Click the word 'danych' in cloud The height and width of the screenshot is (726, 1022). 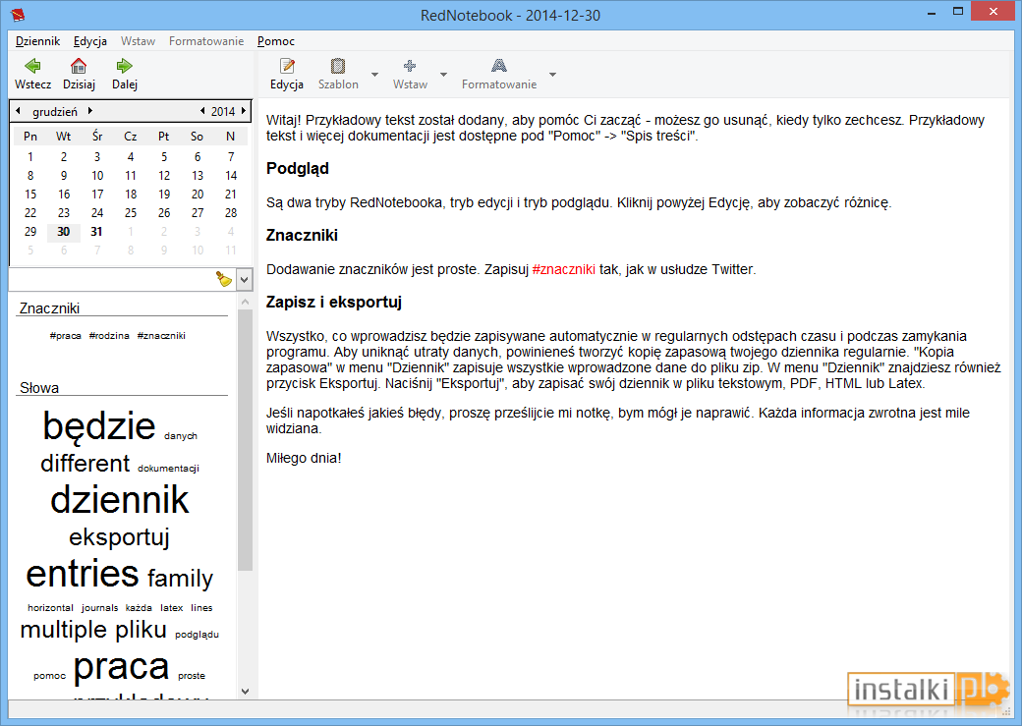pos(181,436)
